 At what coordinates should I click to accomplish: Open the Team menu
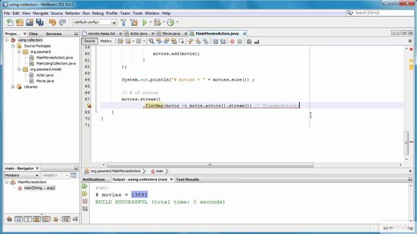pyautogui.click(x=125, y=13)
